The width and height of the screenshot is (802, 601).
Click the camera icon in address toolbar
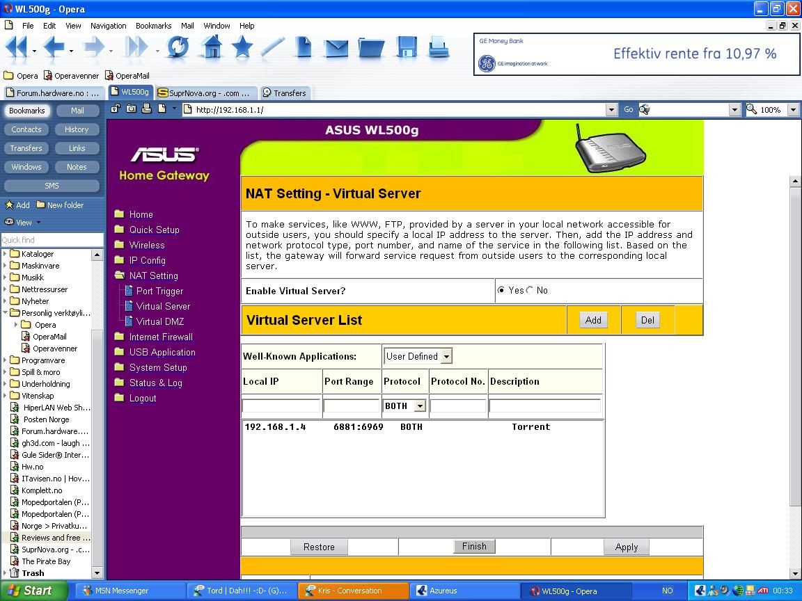click(x=132, y=109)
